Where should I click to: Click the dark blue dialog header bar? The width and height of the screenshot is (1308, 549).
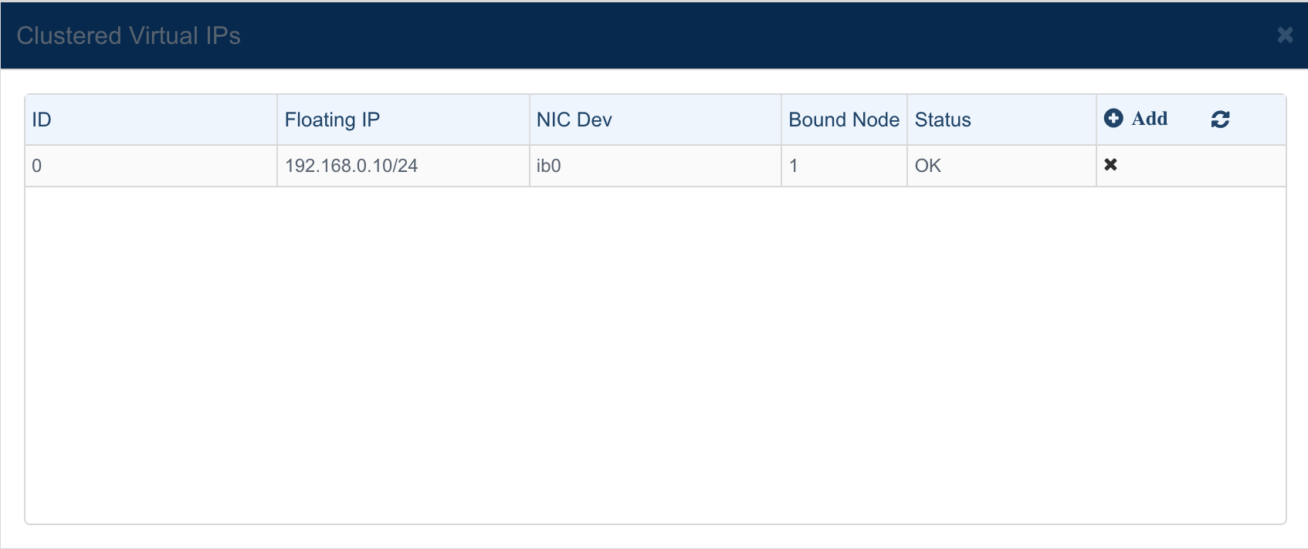tap(695, 35)
